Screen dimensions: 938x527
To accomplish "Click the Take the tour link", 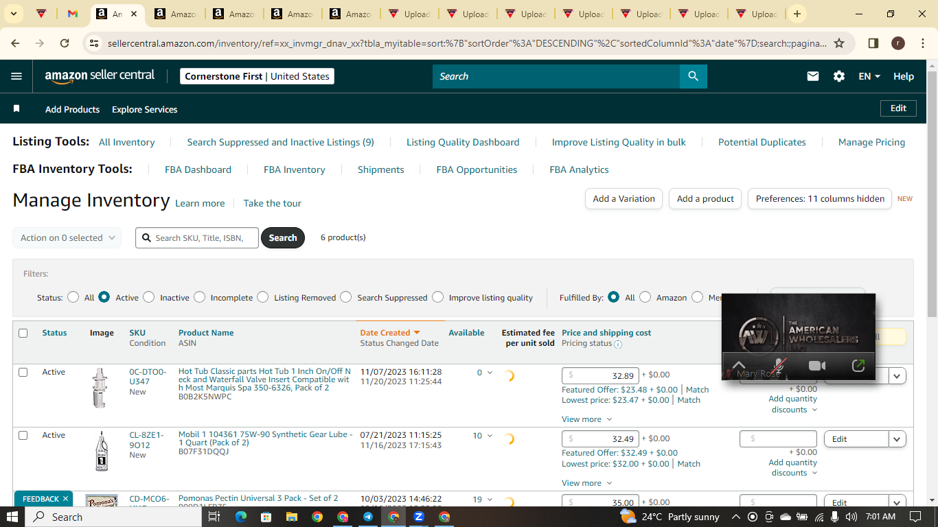I will (x=272, y=203).
